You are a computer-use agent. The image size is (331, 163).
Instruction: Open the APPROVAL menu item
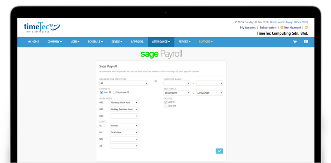pyautogui.click(x=137, y=42)
